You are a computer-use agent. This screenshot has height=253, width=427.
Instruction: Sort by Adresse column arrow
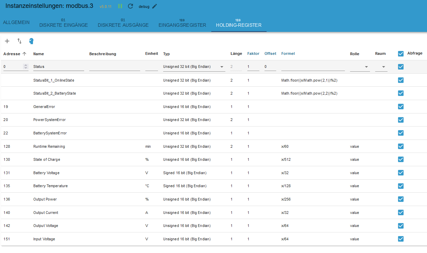pos(24,53)
